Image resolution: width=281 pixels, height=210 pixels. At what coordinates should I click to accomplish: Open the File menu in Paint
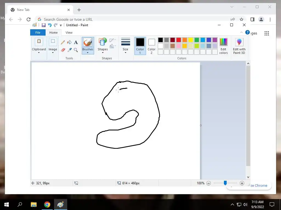(x=38, y=33)
